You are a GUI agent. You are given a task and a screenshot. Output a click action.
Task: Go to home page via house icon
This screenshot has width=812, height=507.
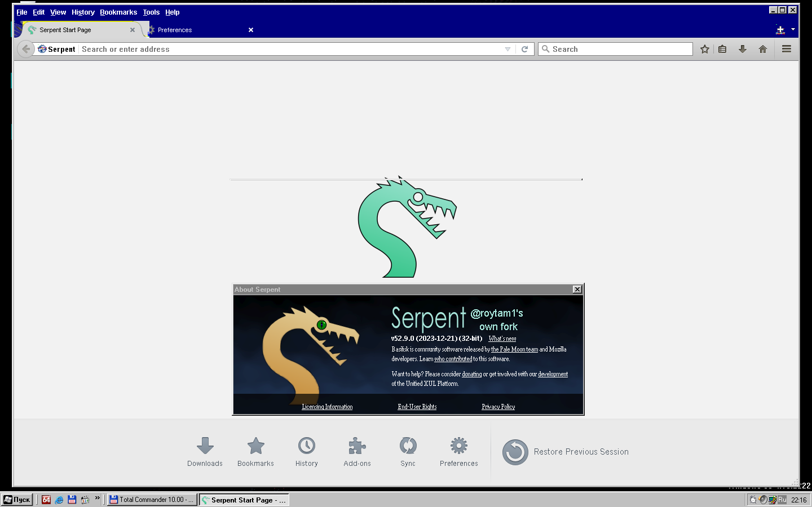[763, 49]
